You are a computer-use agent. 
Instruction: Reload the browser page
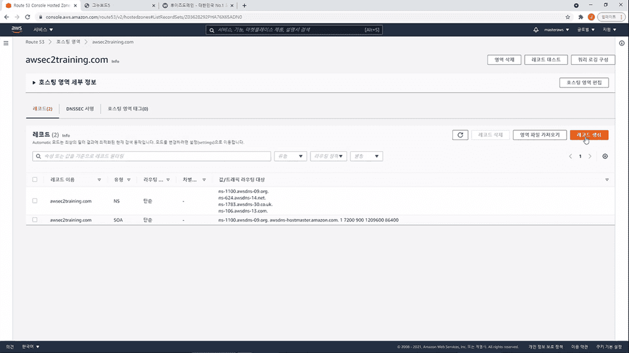point(28,17)
